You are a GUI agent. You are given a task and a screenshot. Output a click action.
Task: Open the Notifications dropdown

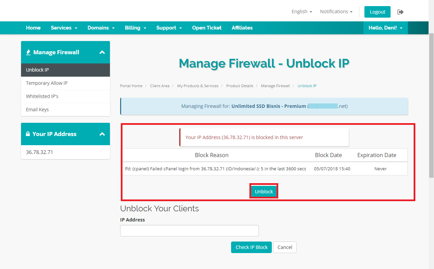(336, 12)
